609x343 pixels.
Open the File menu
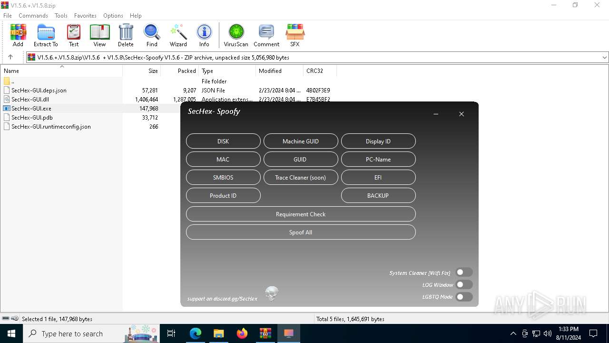click(x=8, y=15)
